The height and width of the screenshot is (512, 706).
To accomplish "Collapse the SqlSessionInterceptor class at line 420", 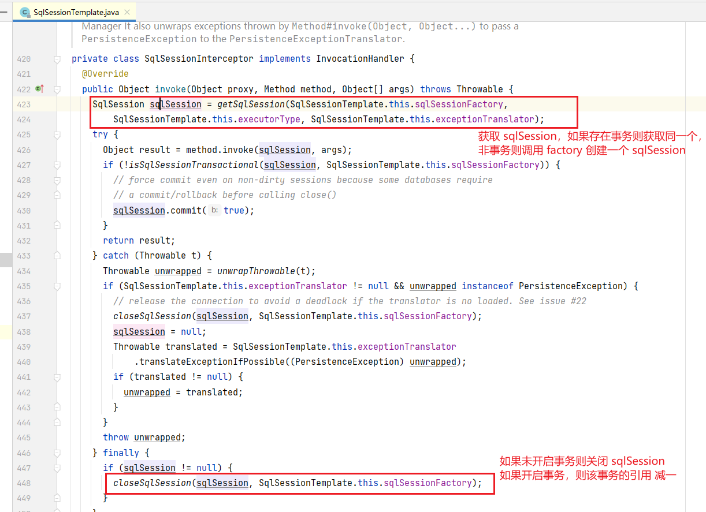I will coord(57,59).
